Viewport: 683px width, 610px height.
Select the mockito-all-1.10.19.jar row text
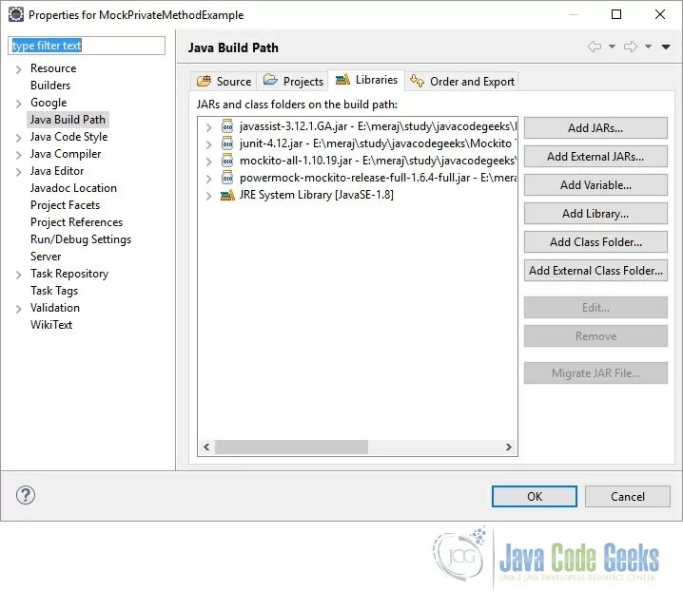[x=378, y=161]
